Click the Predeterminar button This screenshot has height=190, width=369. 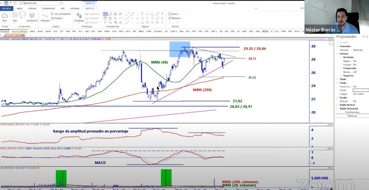(352, 112)
